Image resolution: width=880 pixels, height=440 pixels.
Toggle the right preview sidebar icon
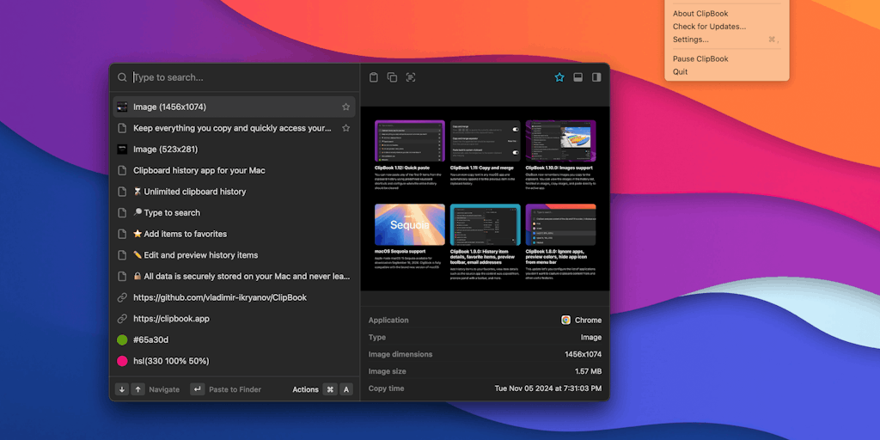point(596,77)
